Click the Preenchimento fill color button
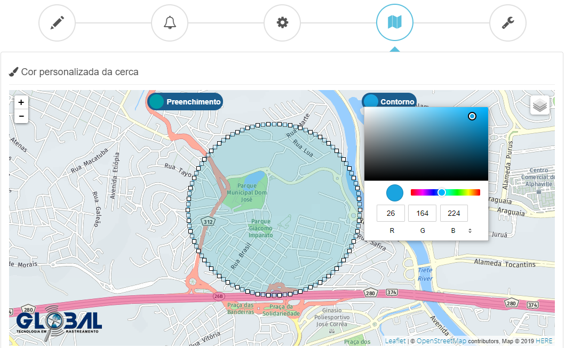 coord(185,101)
